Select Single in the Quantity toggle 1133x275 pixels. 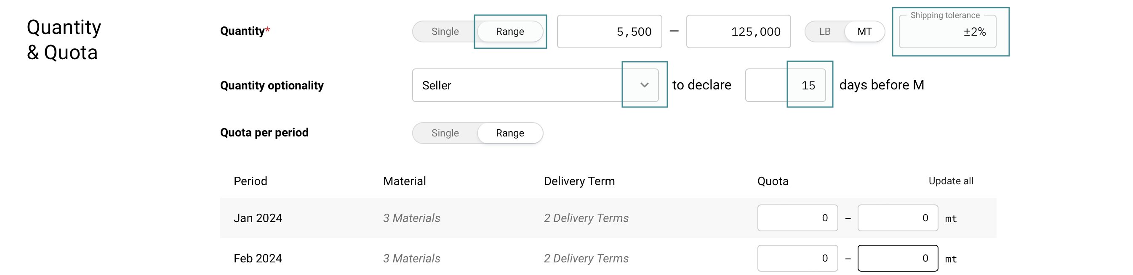pyautogui.click(x=445, y=31)
